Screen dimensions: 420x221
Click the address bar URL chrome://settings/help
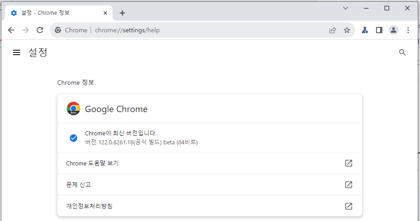click(x=127, y=30)
